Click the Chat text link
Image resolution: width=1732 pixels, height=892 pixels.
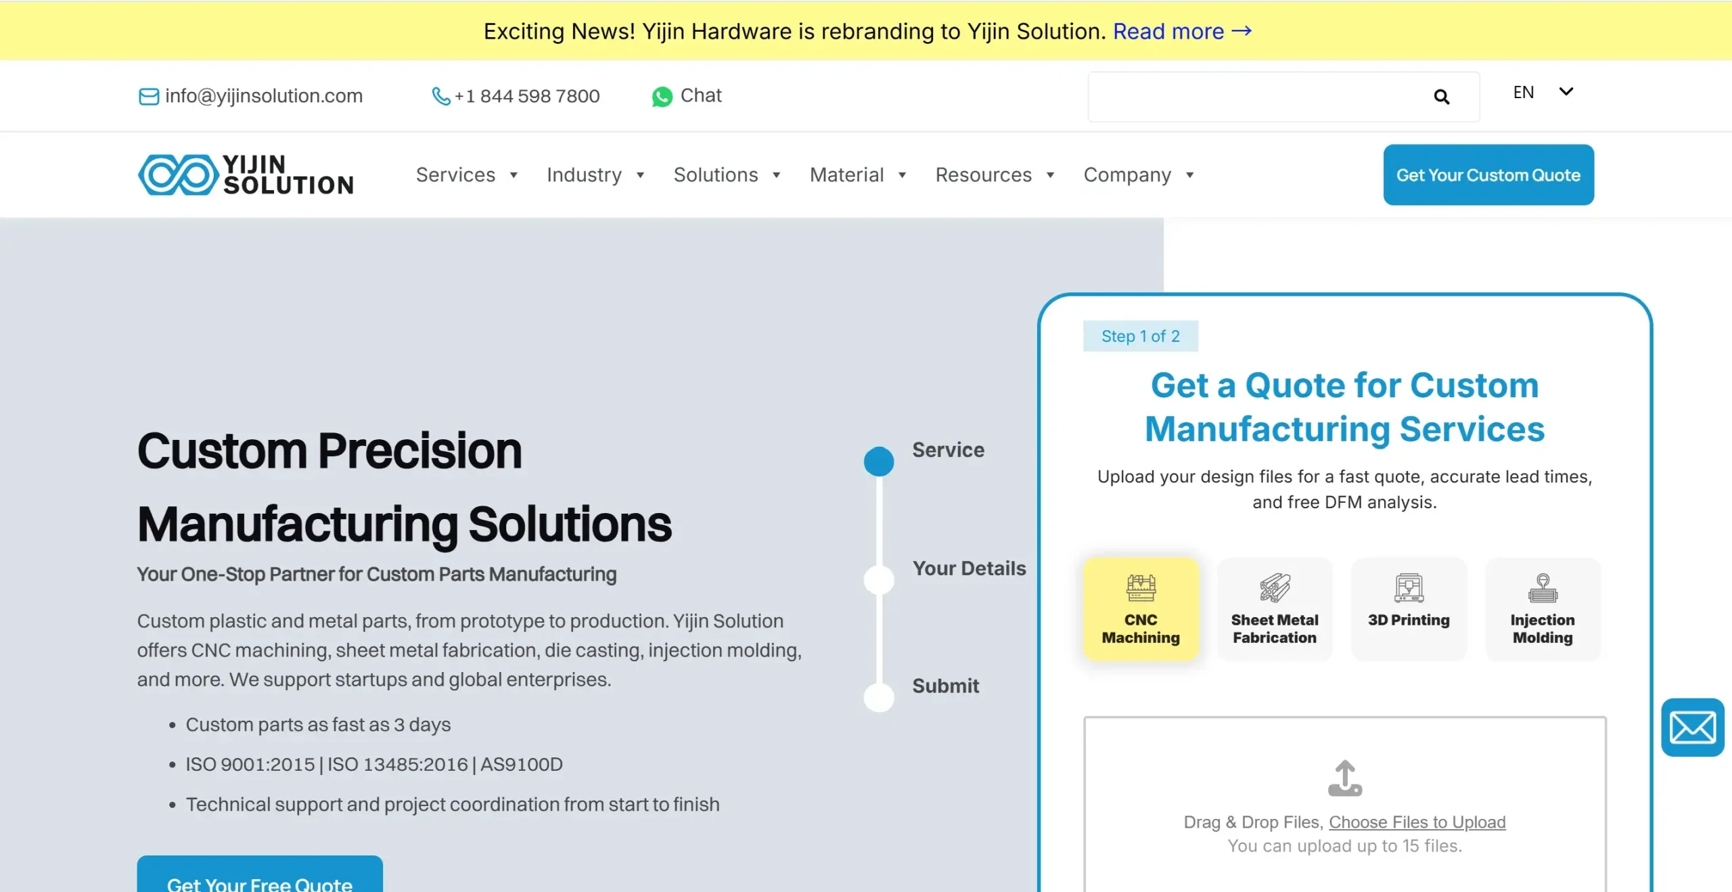(701, 95)
